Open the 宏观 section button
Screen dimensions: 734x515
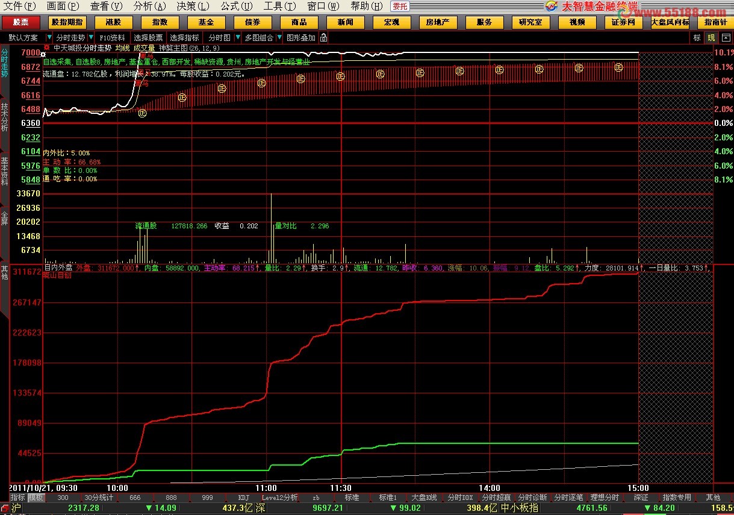(x=391, y=22)
